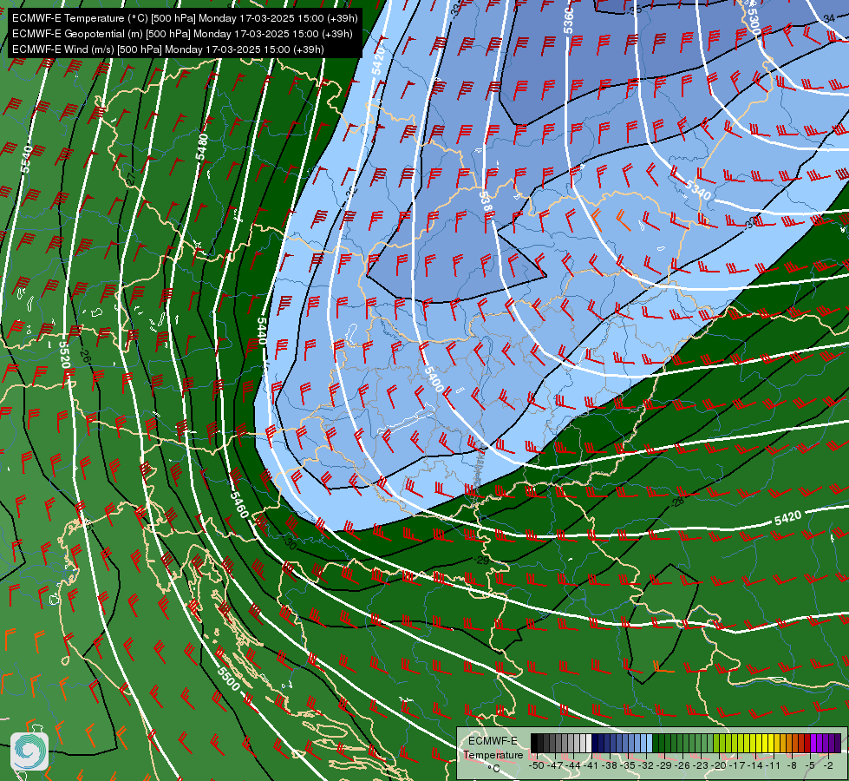Click the ECMWF-E Temperature legend title

click(493, 748)
